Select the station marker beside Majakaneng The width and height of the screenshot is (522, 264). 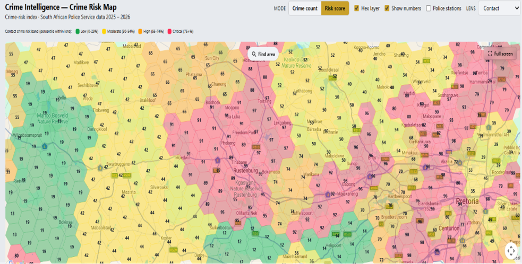pyautogui.click(x=328, y=194)
